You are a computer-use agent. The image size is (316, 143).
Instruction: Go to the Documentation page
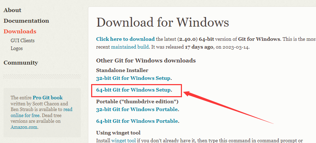point(26,21)
